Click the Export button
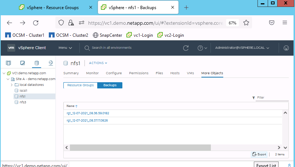 [x=259, y=154]
